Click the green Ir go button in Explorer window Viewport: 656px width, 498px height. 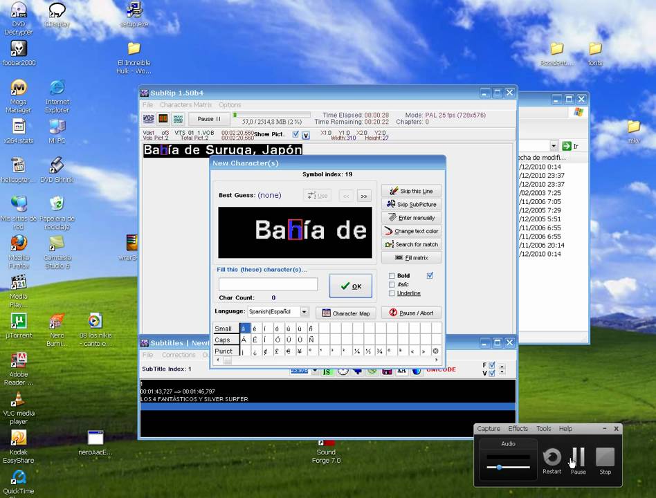[571, 146]
